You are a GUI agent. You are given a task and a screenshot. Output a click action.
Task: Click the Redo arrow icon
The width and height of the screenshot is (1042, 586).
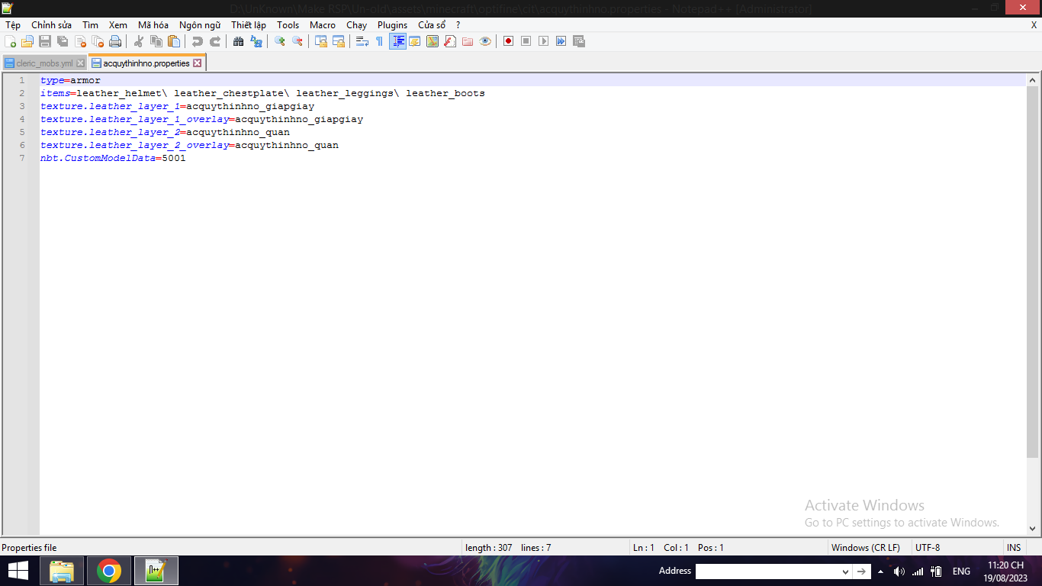point(215,41)
